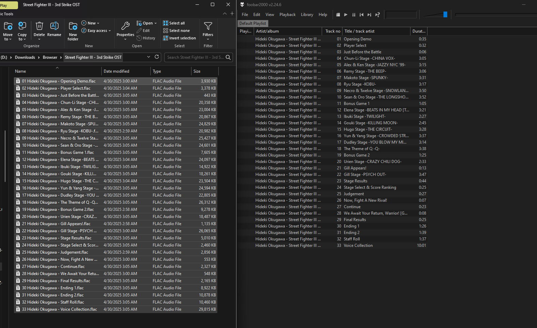Image resolution: width=537 pixels, height=328 pixels.
Task: Sort playlist by Title / track artist
Action: [376, 31]
